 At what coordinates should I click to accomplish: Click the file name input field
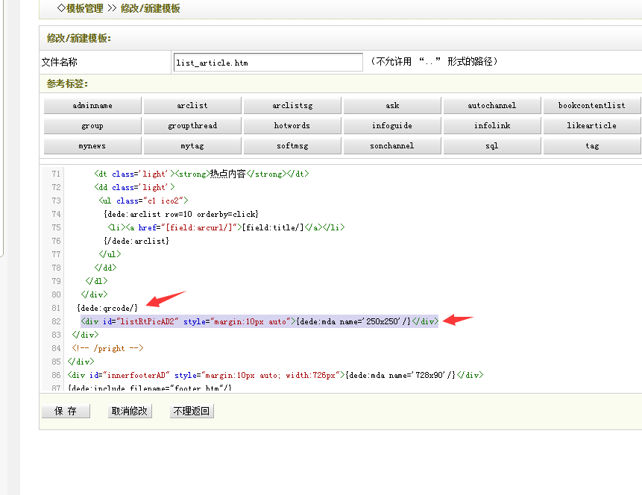(268, 63)
